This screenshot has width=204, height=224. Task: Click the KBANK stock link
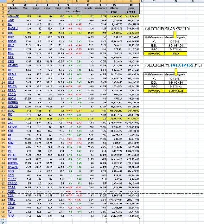click(x=12, y=127)
